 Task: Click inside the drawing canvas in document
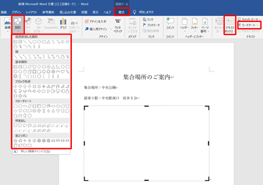pyautogui.click(x=146, y=143)
